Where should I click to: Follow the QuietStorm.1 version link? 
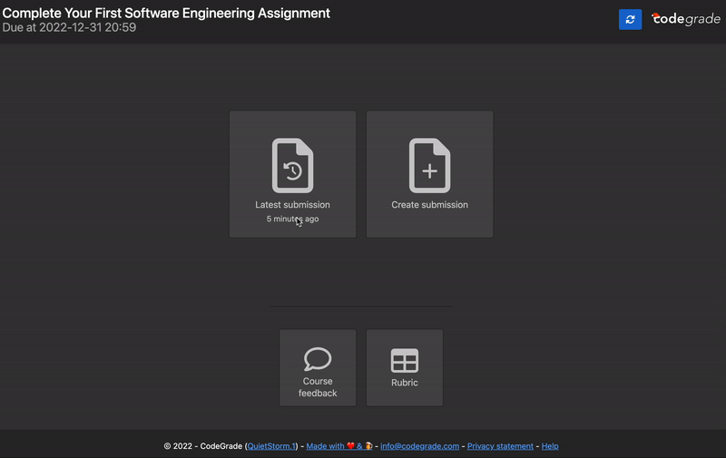click(x=271, y=446)
